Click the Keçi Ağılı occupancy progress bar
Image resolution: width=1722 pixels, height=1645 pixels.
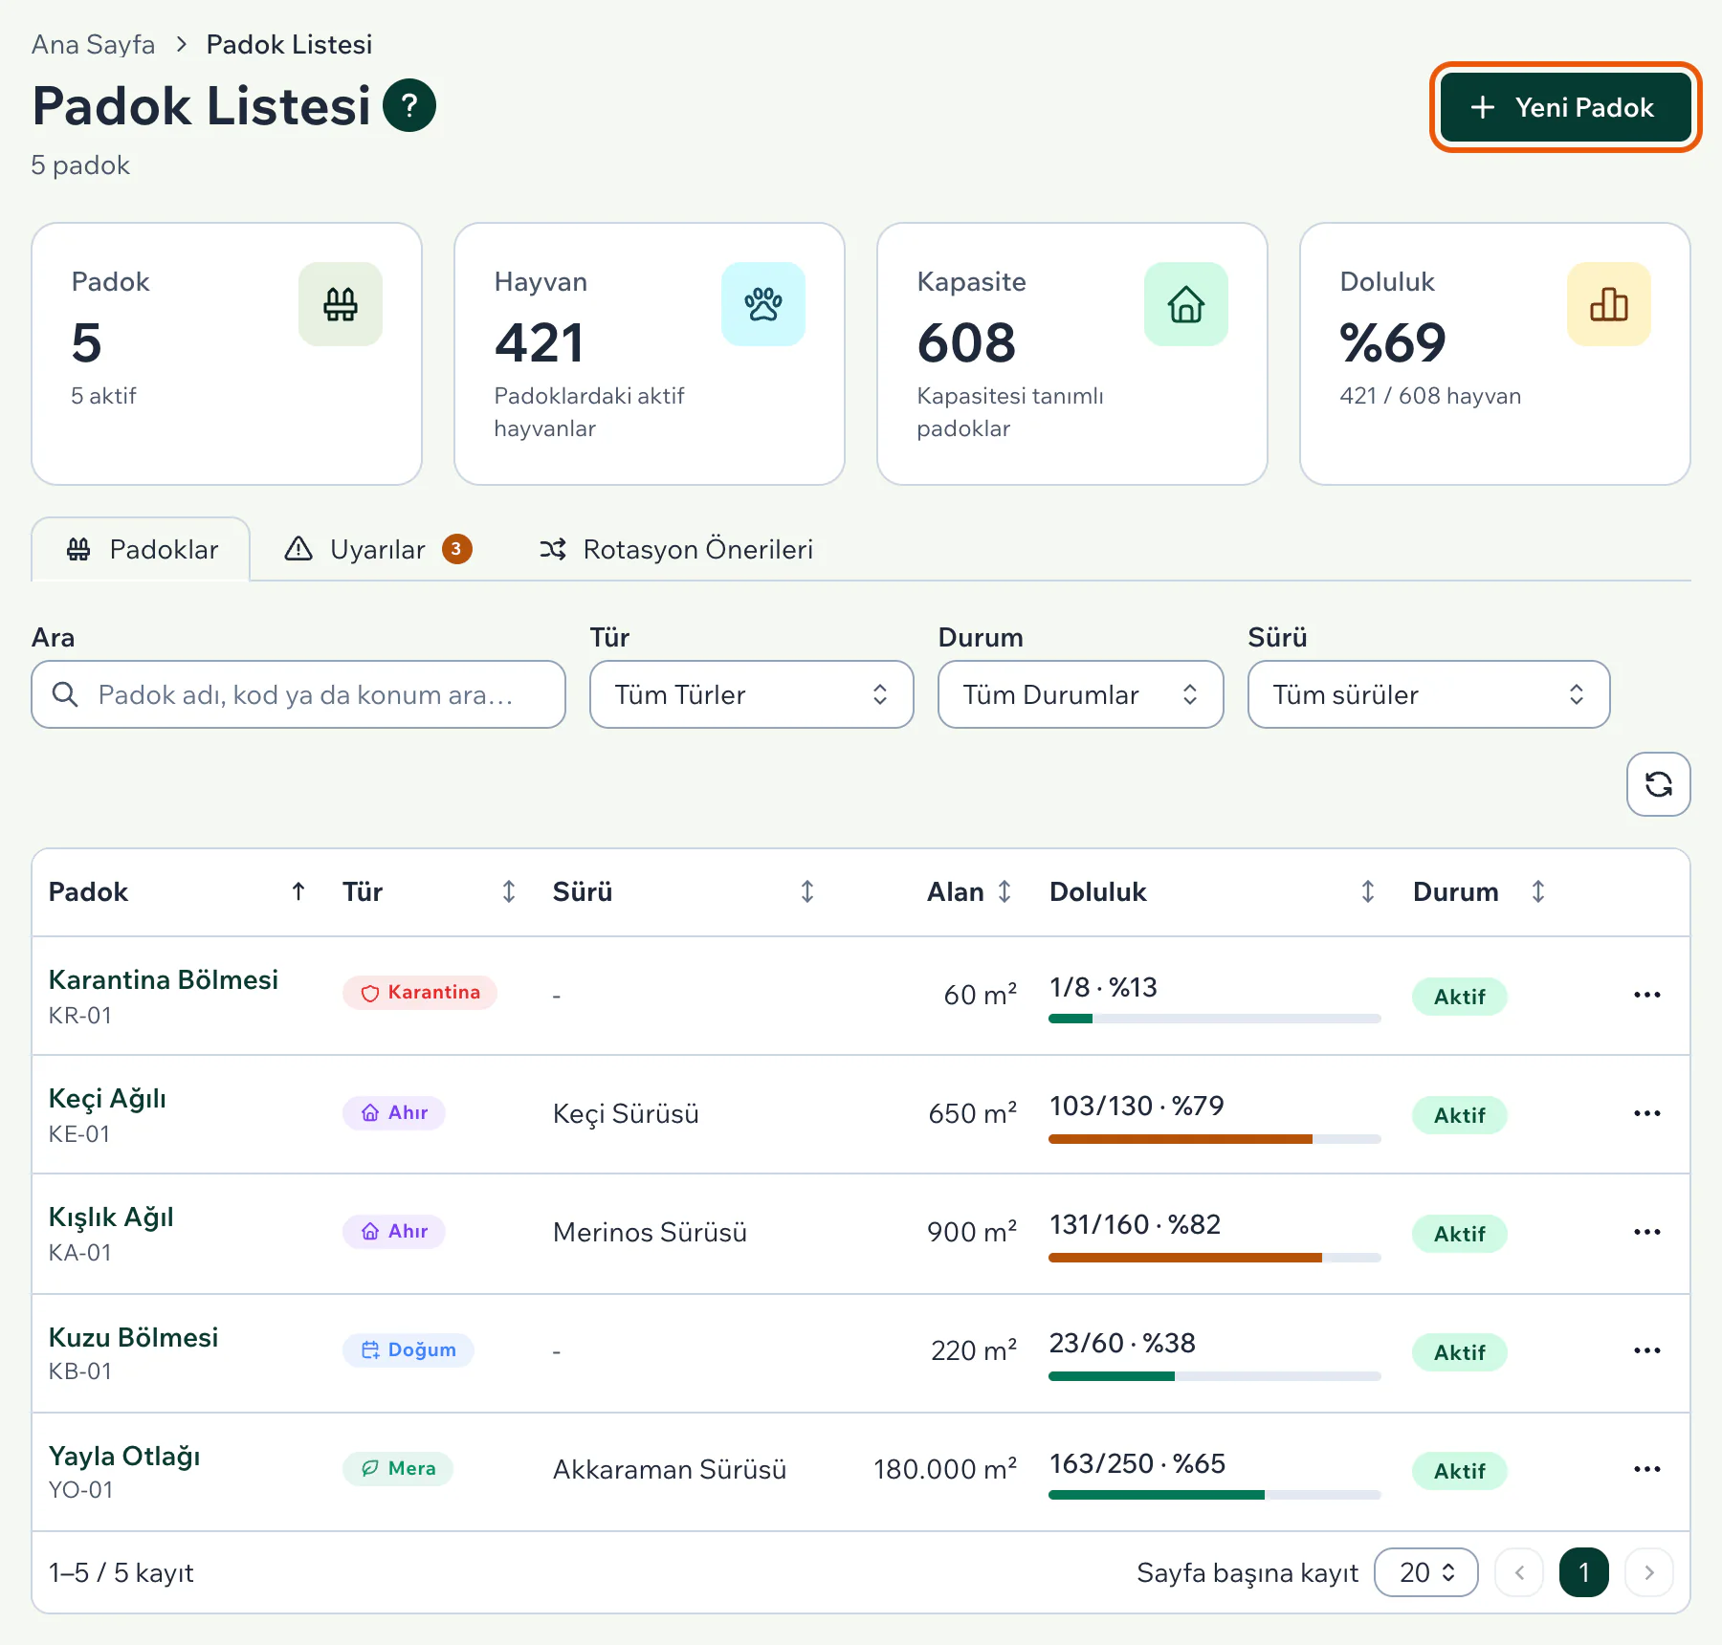coord(1215,1139)
